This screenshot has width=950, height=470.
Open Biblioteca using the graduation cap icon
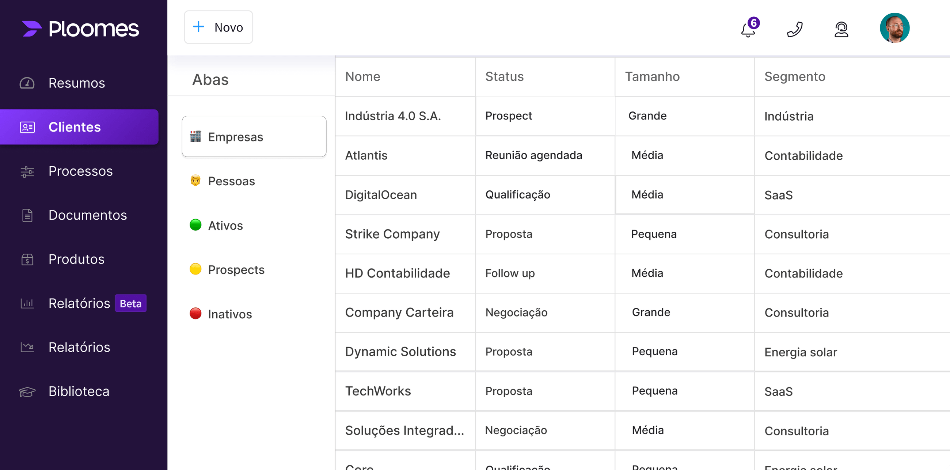coord(27,391)
